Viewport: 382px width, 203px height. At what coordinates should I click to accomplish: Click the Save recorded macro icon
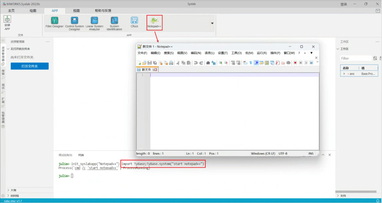311,63
